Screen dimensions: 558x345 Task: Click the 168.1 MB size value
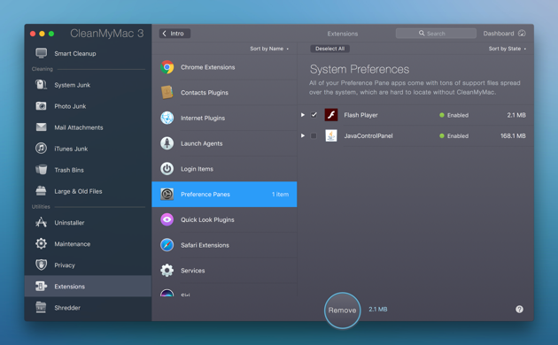pyautogui.click(x=513, y=135)
